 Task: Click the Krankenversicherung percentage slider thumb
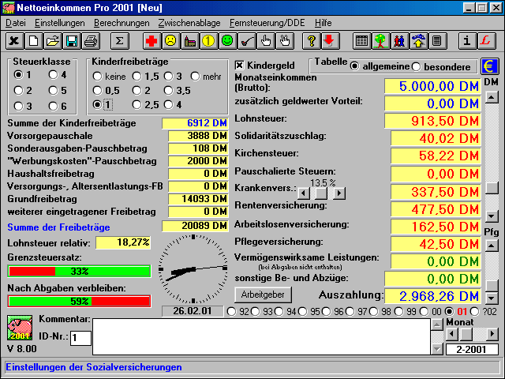point(321,193)
